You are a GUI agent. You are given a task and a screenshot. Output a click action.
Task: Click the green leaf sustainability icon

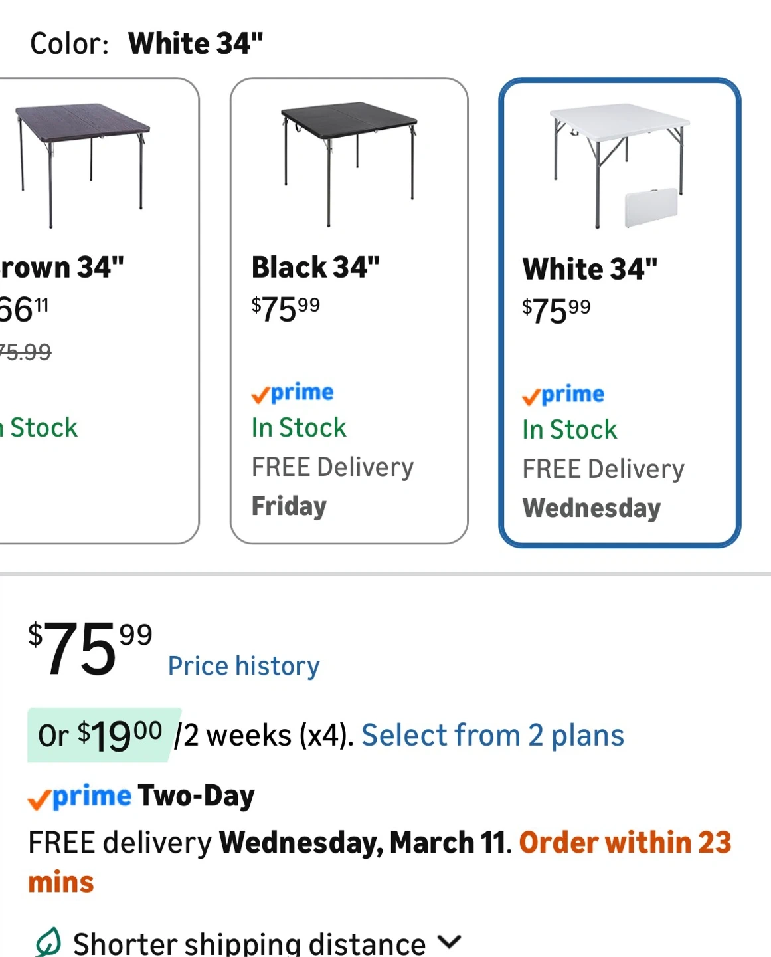[48, 942]
